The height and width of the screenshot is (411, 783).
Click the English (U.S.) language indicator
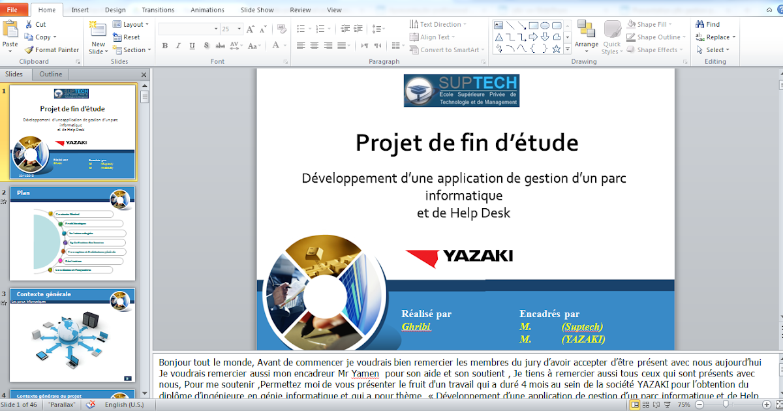[x=126, y=405]
